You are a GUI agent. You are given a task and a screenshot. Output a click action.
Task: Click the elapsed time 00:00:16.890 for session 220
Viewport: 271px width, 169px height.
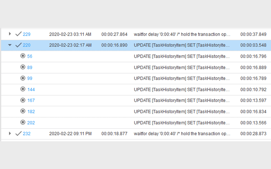(115, 45)
